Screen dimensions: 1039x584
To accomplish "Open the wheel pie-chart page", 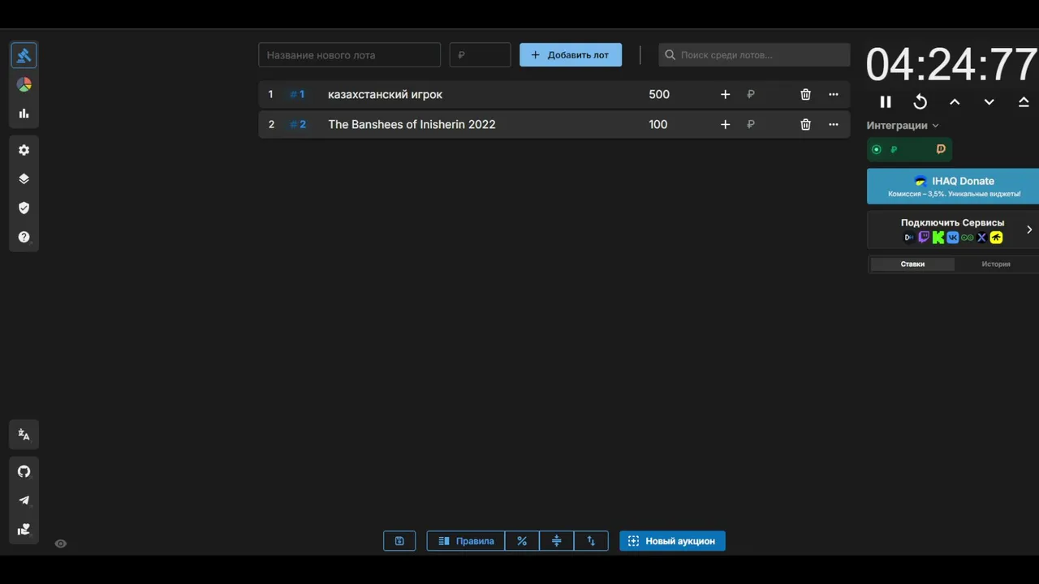I will [x=24, y=84].
